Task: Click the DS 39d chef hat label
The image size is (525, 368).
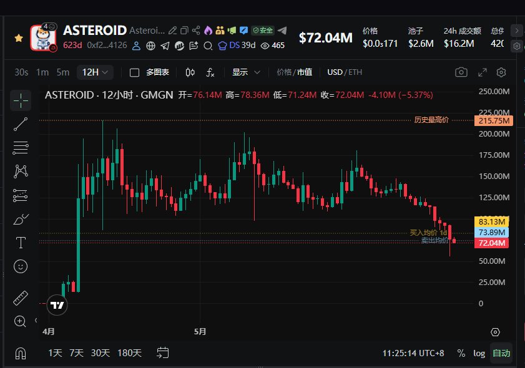Action: click(237, 45)
